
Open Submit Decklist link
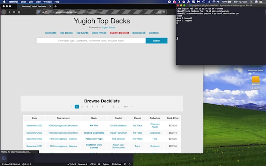pos(119,33)
